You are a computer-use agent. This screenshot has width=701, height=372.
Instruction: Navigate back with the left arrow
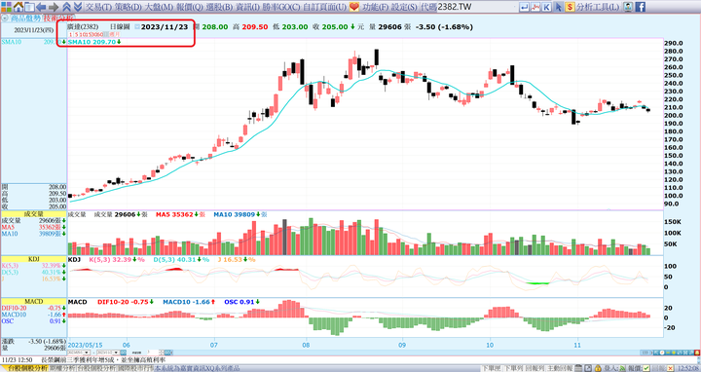pos(41,7)
